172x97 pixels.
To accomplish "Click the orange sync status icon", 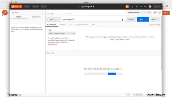I will [x=127, y=6].
